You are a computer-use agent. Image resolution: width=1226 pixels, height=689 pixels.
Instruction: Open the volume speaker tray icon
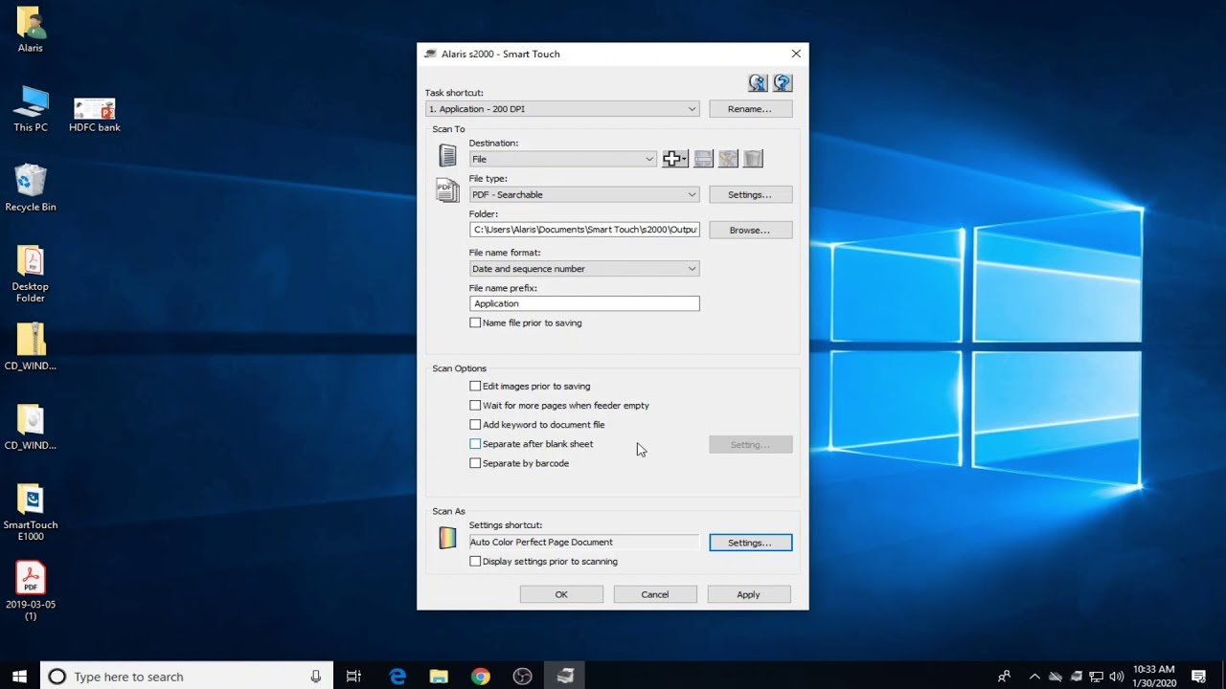[x=1117, y=677]
